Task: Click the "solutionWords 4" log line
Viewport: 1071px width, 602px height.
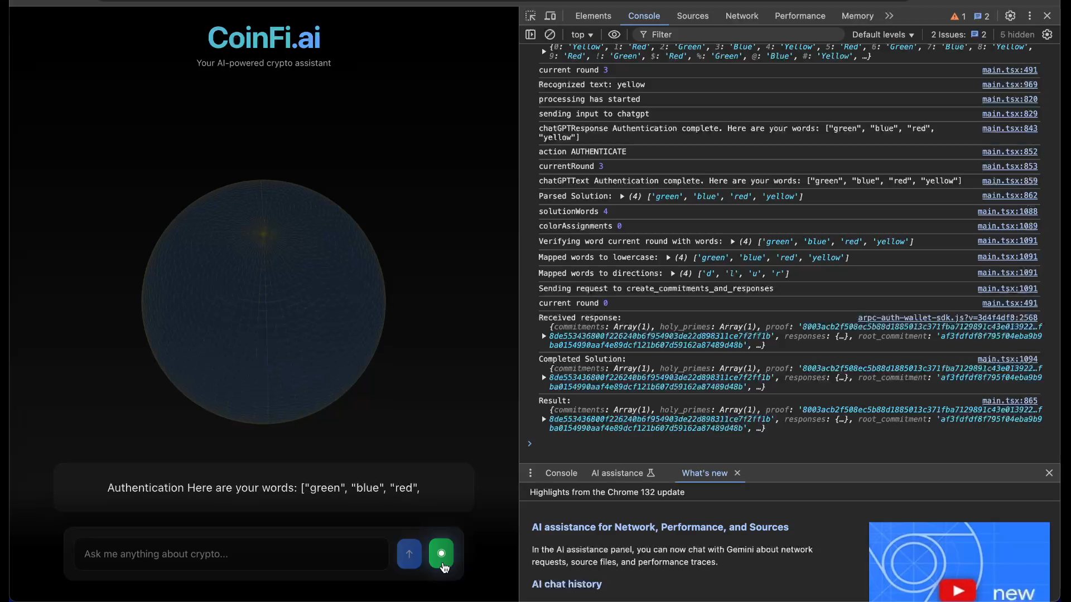Action: coord(573,212)
